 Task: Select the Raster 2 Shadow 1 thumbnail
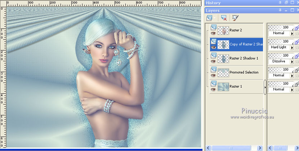[223, 58]
